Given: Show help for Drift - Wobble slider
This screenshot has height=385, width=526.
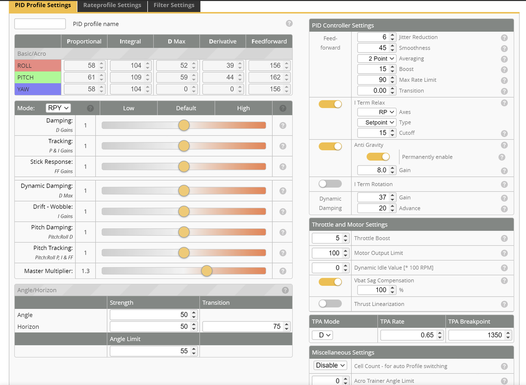Looking at the screenshot, I should click(283, 212).
